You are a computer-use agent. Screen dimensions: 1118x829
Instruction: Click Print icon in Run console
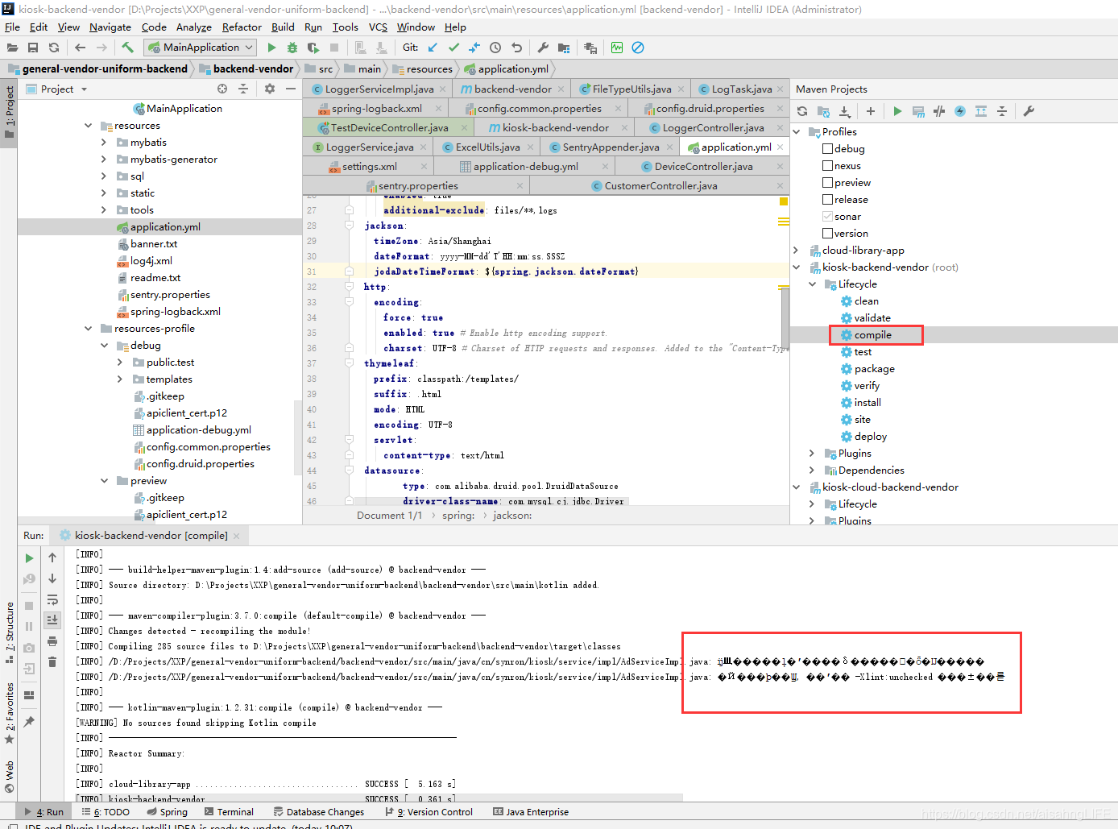click(x=52, y=641)
